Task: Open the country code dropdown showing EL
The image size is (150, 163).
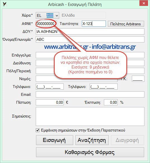Action: tap(47, 15)
